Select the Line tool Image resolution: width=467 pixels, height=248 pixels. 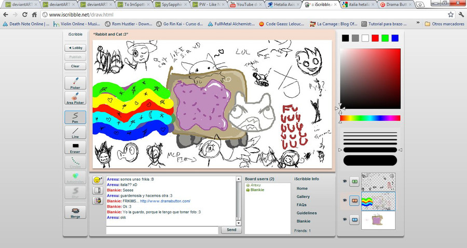pyautogui.click(x=75, y=132)
